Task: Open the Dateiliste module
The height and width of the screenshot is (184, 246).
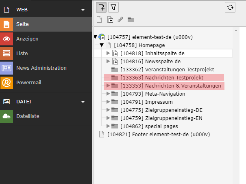Action: click(x=27, y=116)
